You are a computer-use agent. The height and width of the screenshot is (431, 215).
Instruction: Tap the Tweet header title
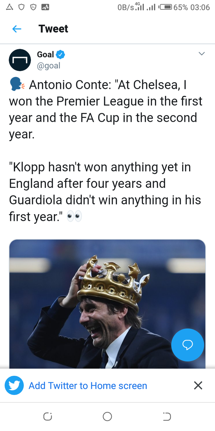pyautogui.click(x=53, y=29)
